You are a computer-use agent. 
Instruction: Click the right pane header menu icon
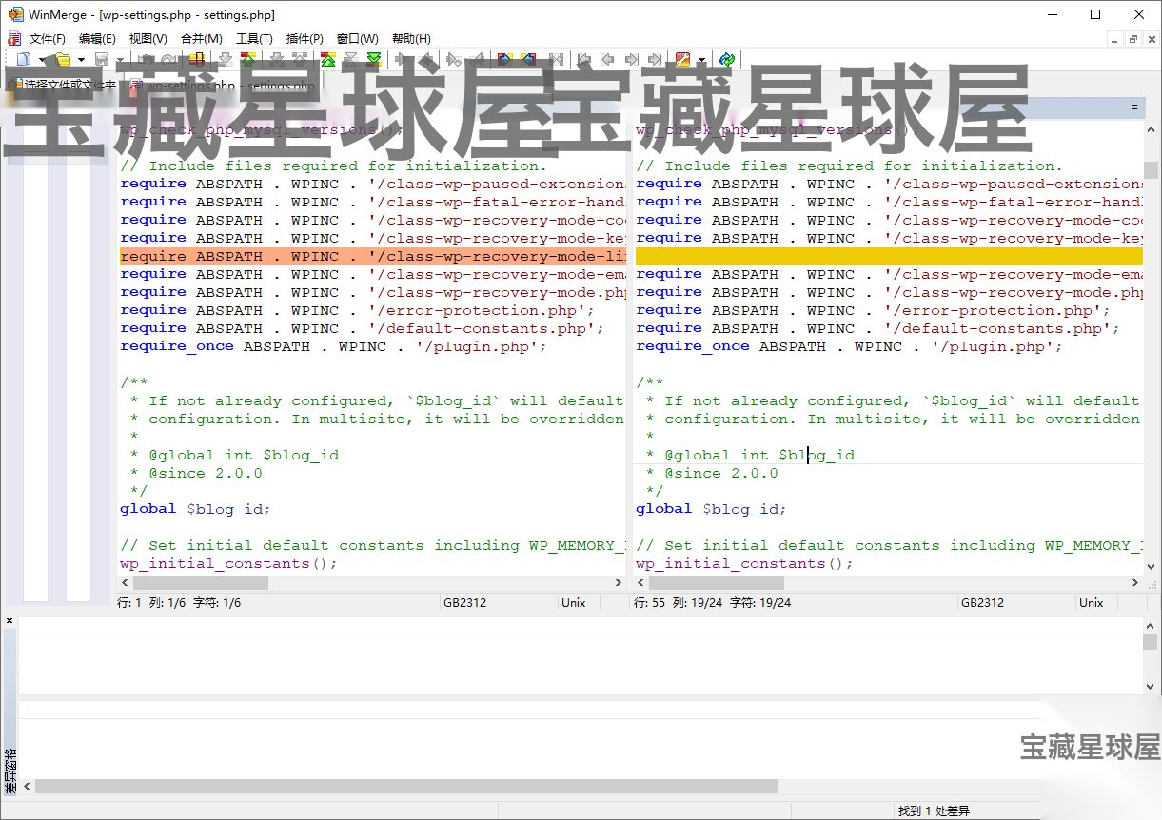point(1134,107)
